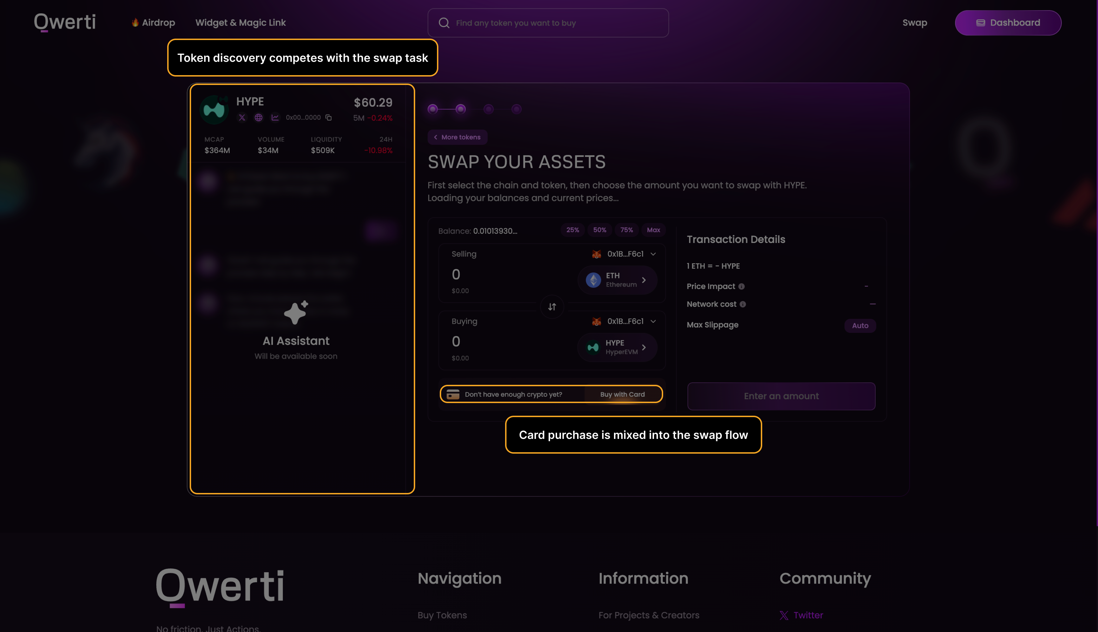Expand the Selling wallet dropdown
Viewport: 1098px width, 632px height.
click(653, 254)
